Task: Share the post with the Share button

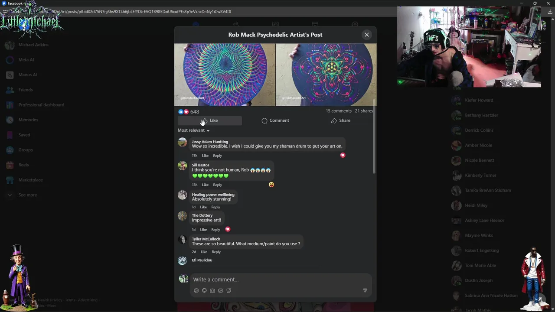Action: click(341, 120)
